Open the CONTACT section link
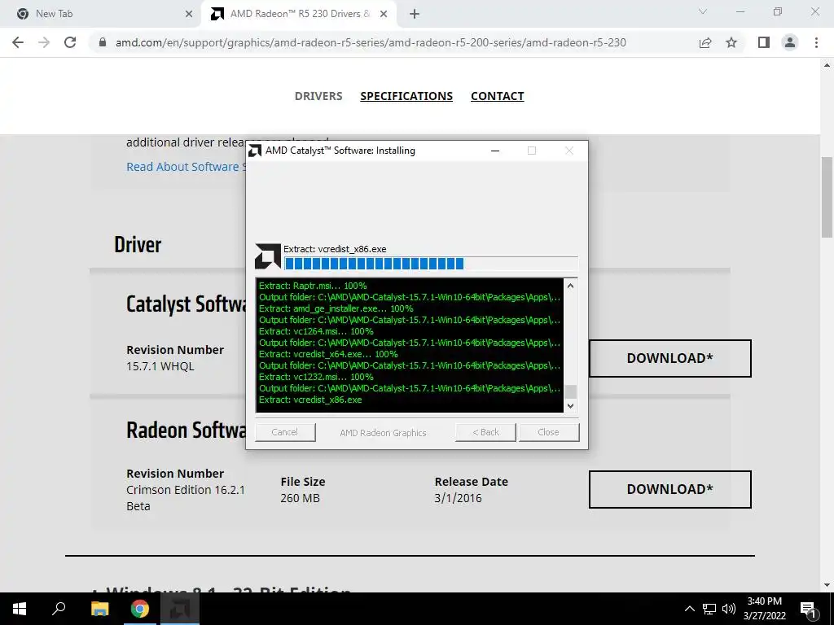The width and height of the screenshot is (834, 625). 498,96
